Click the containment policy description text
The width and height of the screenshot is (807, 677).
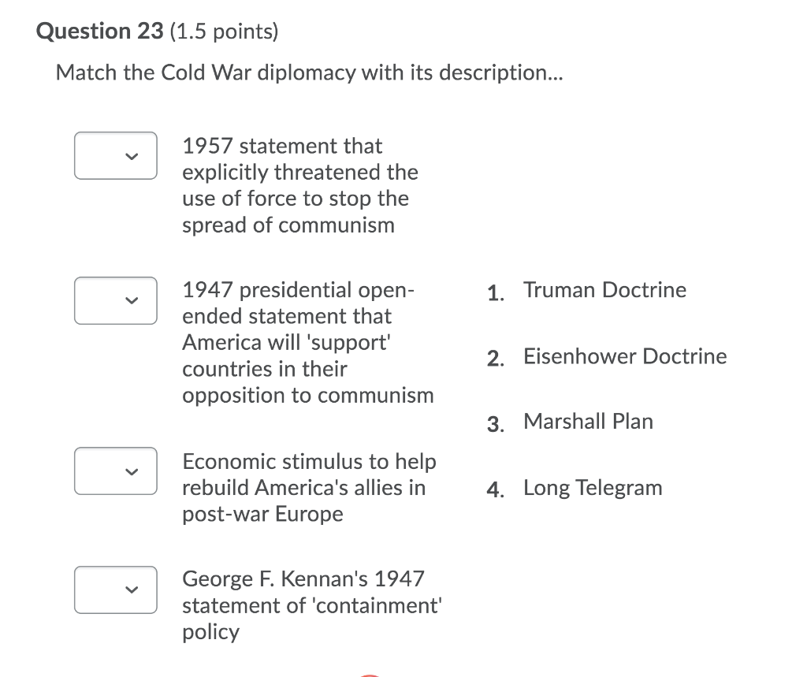pyautogui.click(x=312, y=605)
